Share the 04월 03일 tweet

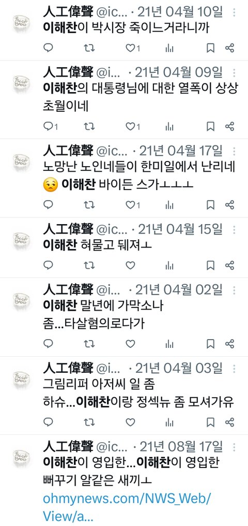[229, 422]
